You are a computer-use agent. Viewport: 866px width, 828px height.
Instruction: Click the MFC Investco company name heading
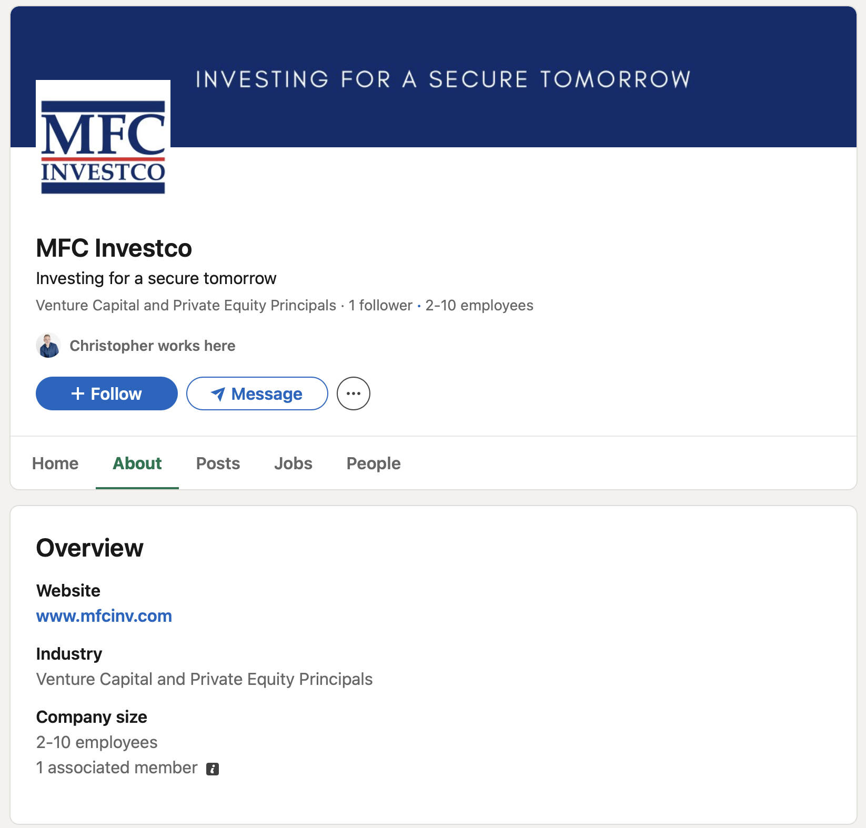pos(114,248)
